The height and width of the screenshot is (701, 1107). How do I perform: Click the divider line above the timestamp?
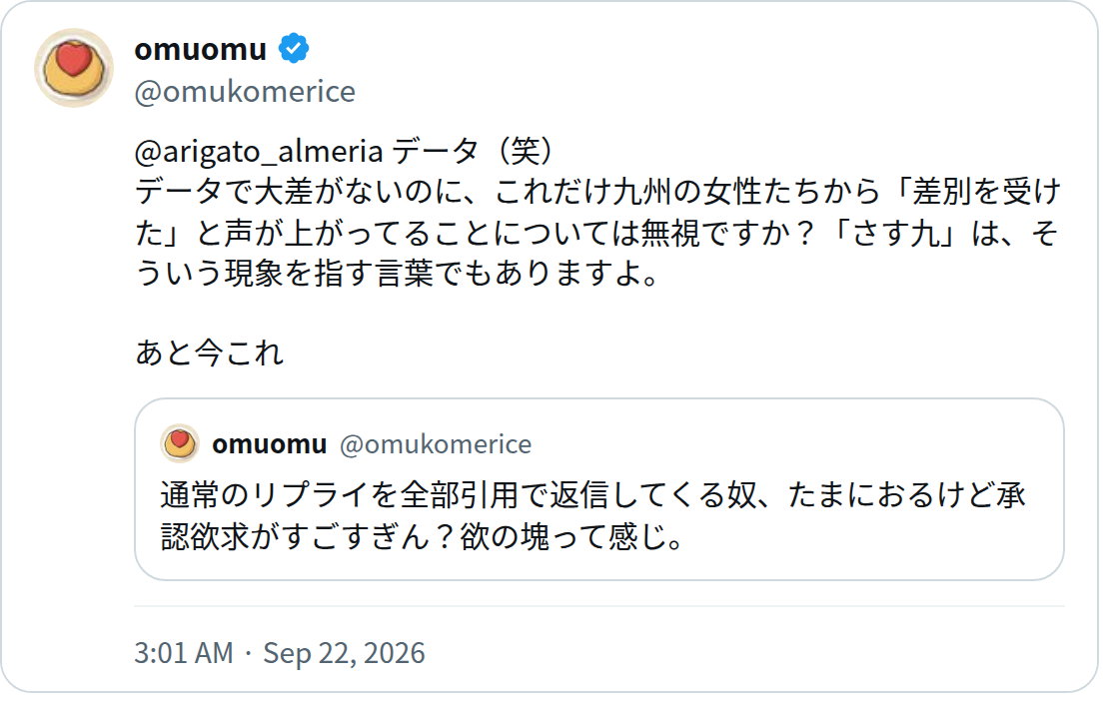tap(598, 606)
